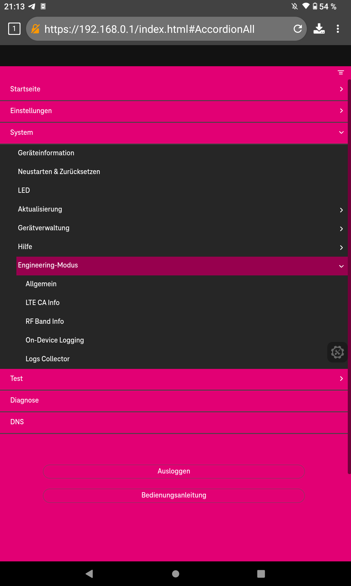
Task: Select the Aktualisierung entry
Action: (182, 209)
